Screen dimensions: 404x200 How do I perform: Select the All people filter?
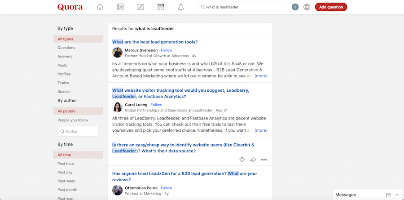click(x=78, y=111)
